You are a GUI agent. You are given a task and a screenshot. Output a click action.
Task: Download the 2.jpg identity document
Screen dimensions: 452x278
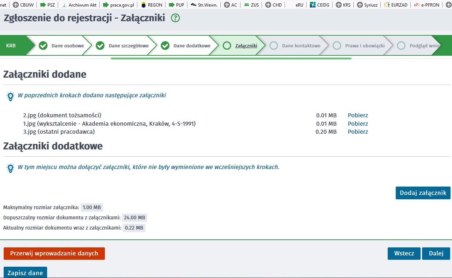point(358,115)
